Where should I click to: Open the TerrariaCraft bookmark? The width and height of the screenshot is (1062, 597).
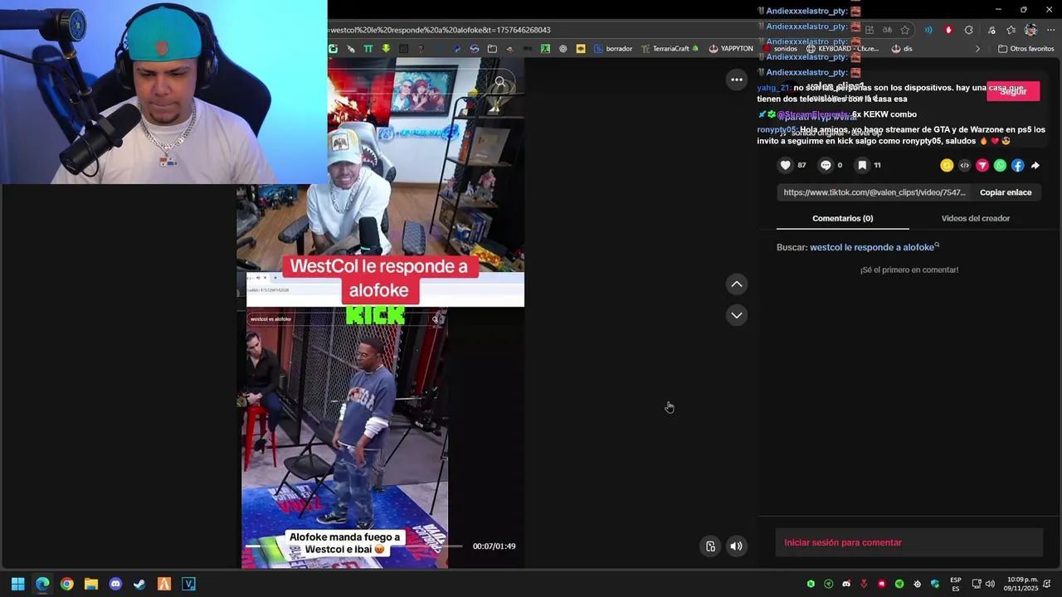click(670, 49)
